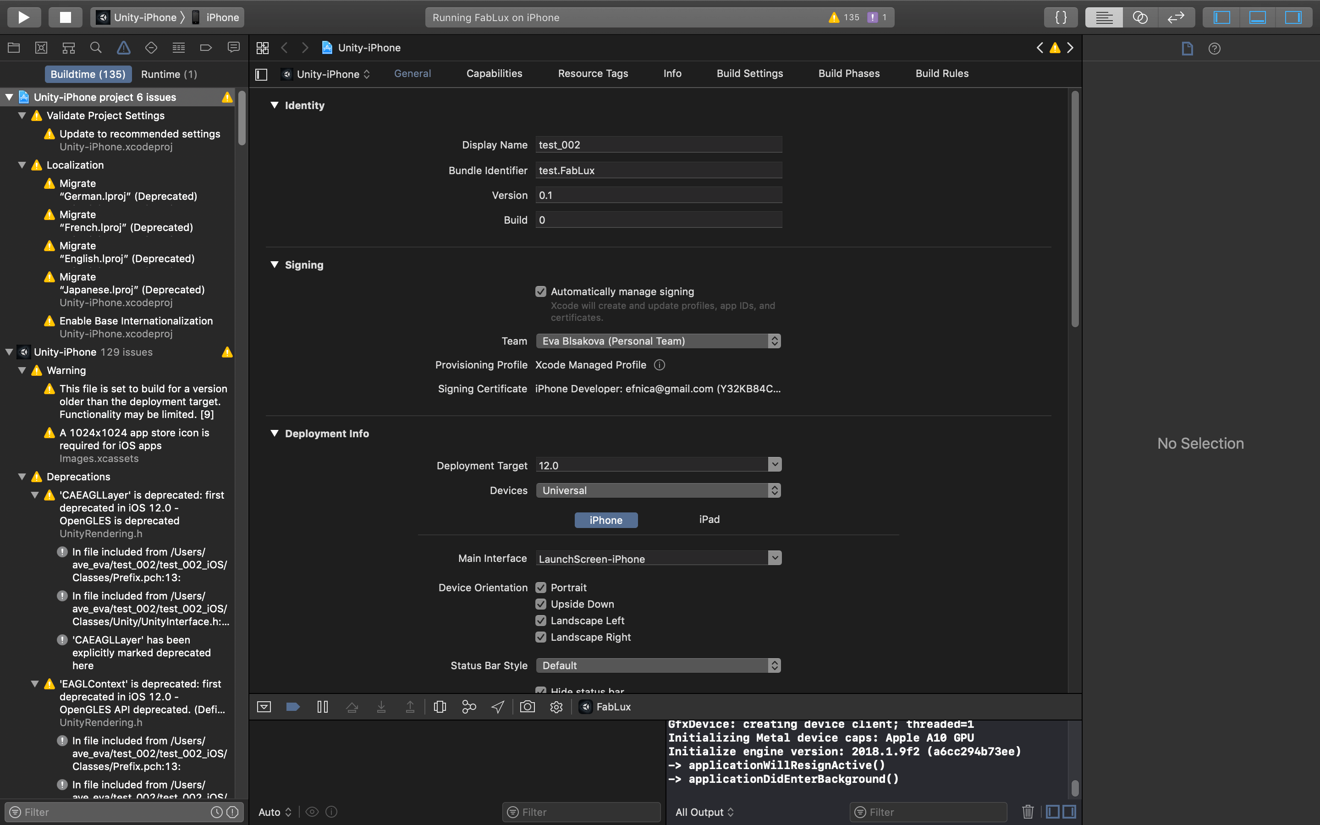Open the Library curly braces button

point(1061,17)
